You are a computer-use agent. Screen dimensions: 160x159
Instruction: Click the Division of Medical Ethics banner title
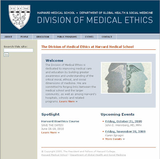(95, 20)
